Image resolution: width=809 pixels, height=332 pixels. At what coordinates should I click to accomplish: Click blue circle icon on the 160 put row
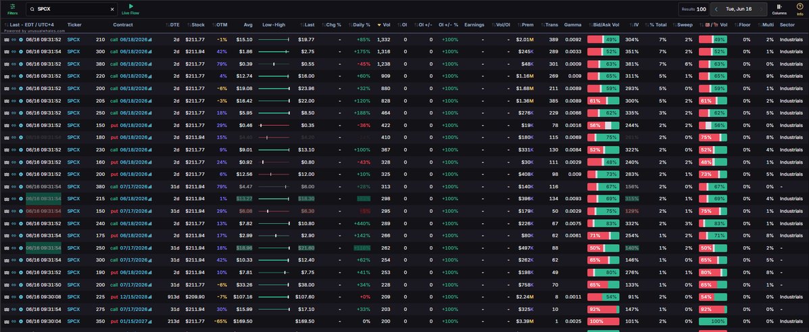click(21, 162)
